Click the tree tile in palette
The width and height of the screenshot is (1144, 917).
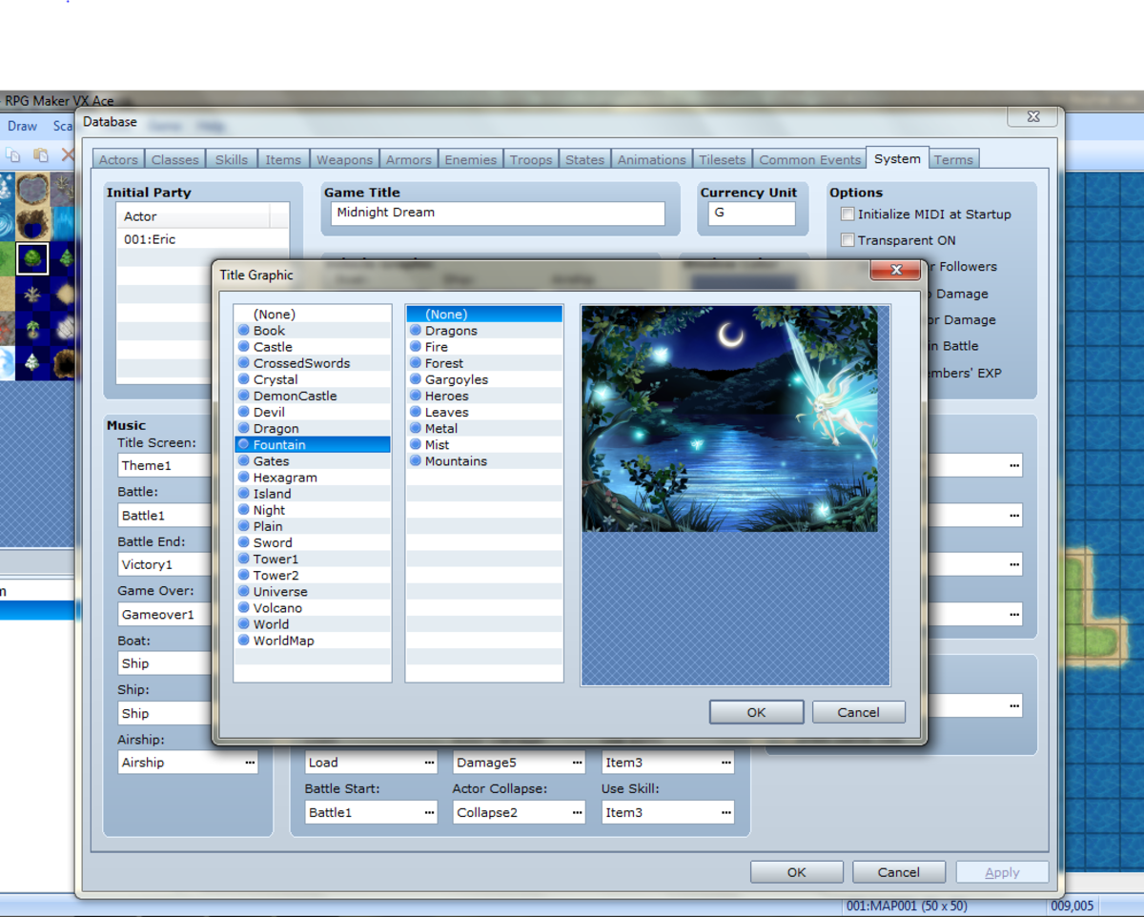(32, 258)
